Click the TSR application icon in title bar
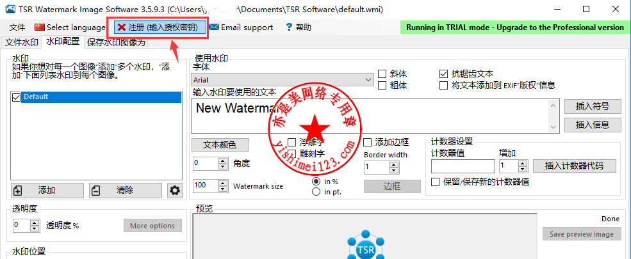The height and width of the screenshot is (259, 631). point(12,8)
